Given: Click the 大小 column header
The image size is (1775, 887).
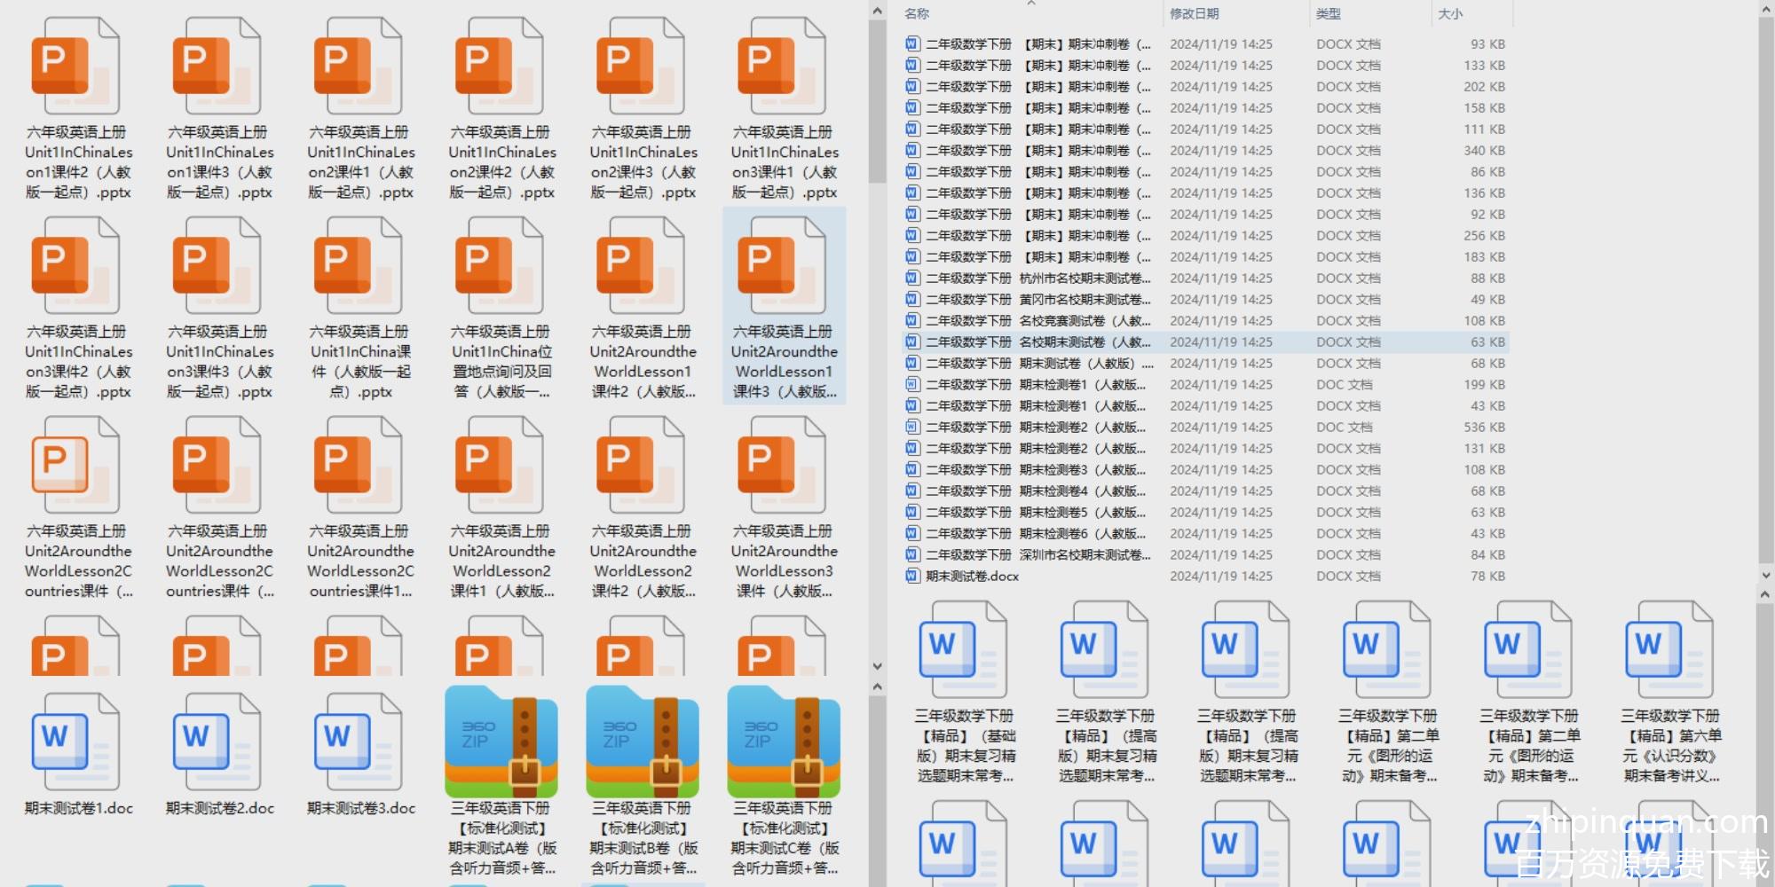Looking at the screenshot, I should [1450, 14].
